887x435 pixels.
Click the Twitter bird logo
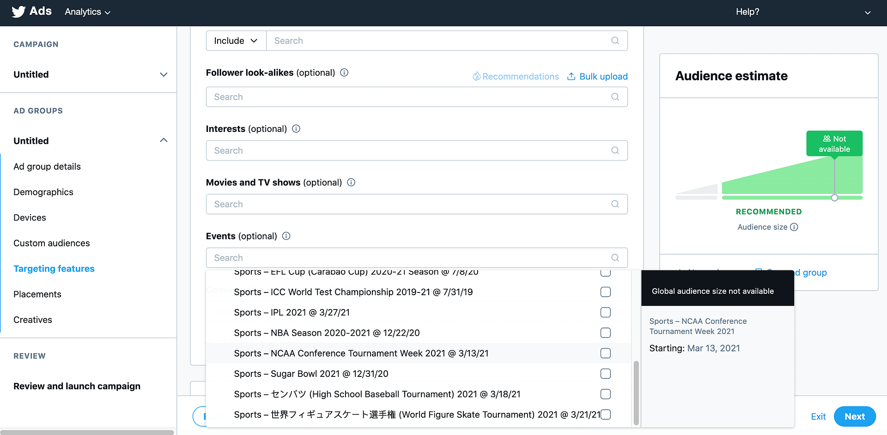18,12
